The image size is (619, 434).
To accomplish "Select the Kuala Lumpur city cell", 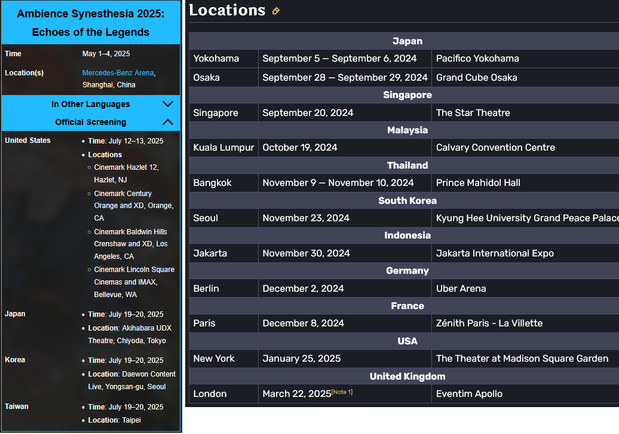I will click(224, 148).
